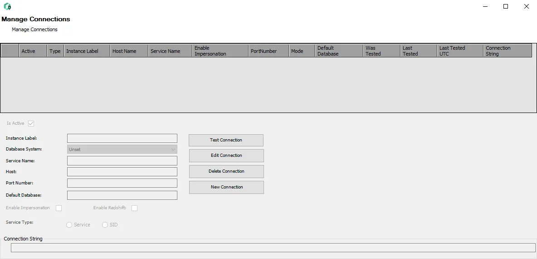Click the Last Tested column header
Viewport: 537px width, 259px height.
[419, 51]
